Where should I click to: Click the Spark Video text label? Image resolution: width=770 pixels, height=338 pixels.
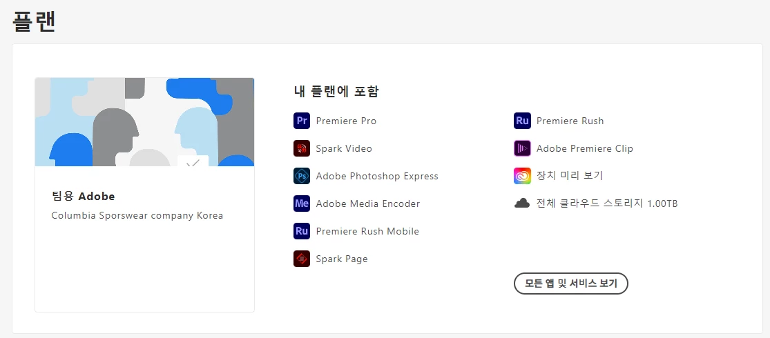click(344, 148)
